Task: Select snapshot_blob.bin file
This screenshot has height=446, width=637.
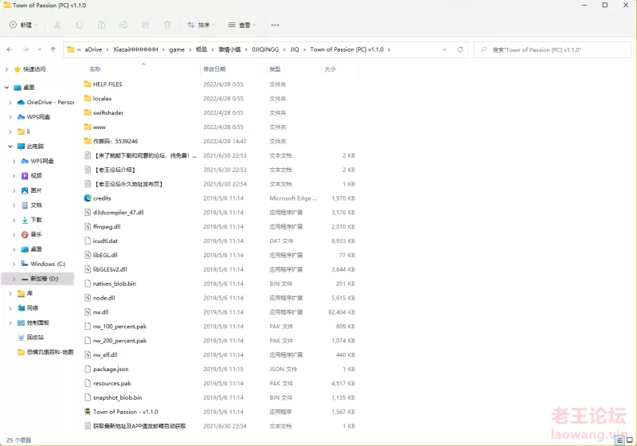Action: click(x=117, y=397)
